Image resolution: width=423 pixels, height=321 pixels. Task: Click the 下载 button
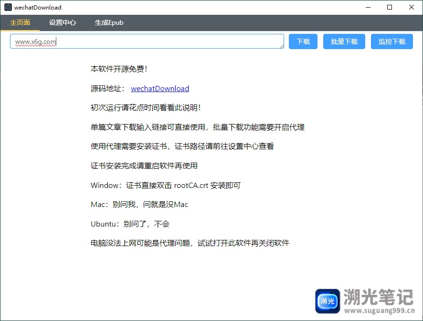(303, 41)
